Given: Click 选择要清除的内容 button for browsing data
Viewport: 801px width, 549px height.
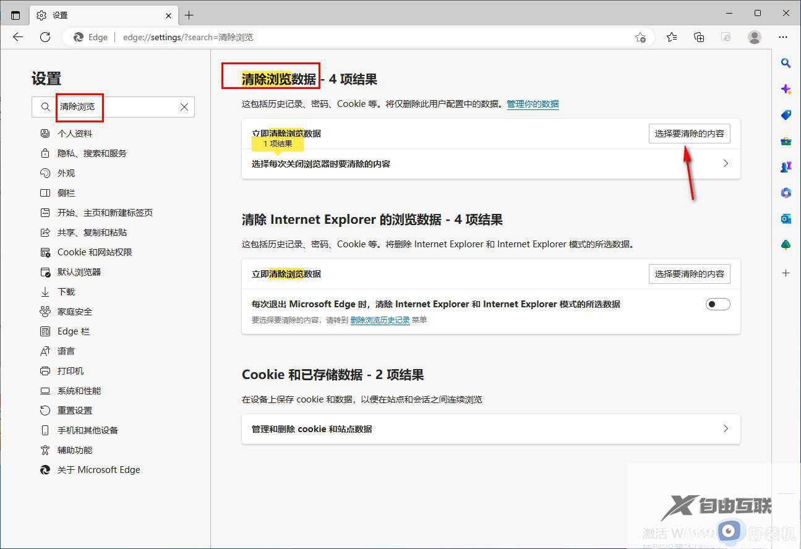Looking at the screenshot, I should click(689, 134).
